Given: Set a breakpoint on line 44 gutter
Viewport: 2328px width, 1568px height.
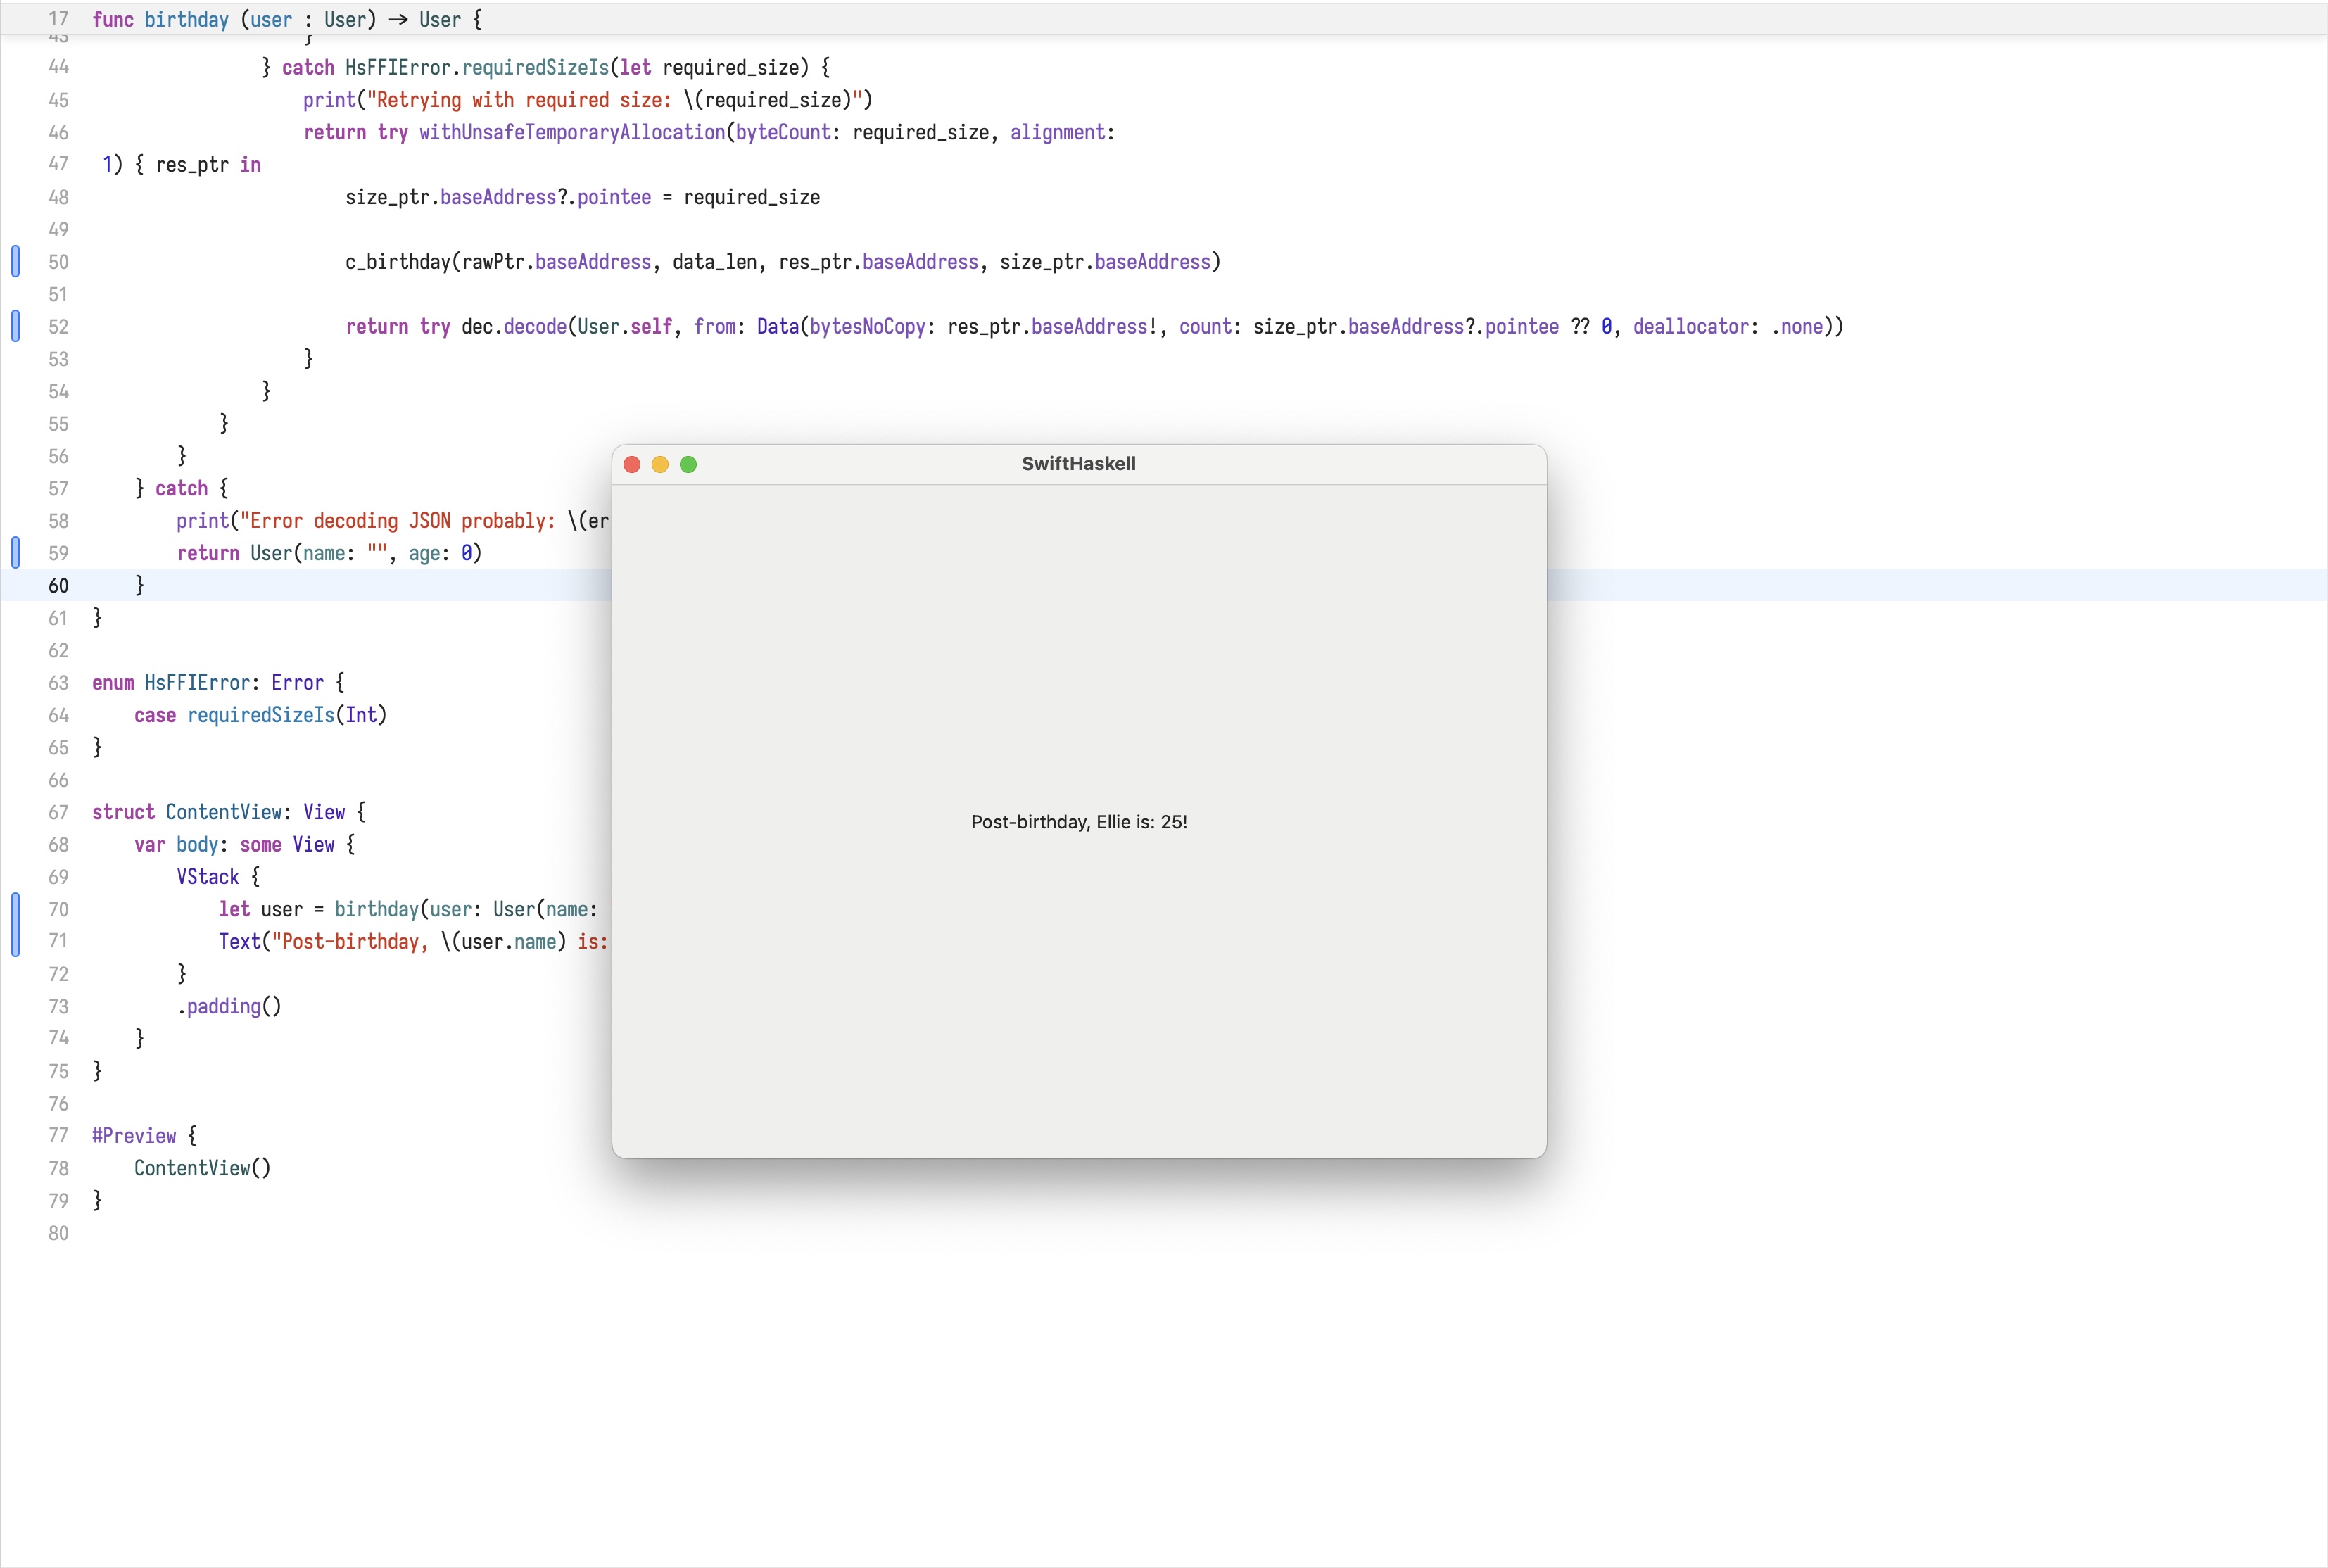Looking at the screenshot, I should tap(15, 67).
